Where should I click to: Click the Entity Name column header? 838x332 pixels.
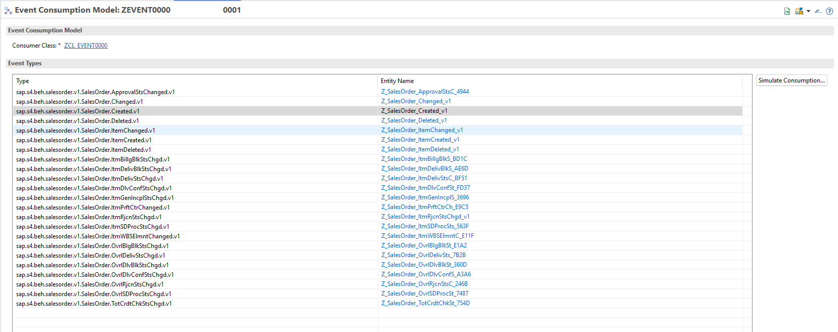pos(397,81)
